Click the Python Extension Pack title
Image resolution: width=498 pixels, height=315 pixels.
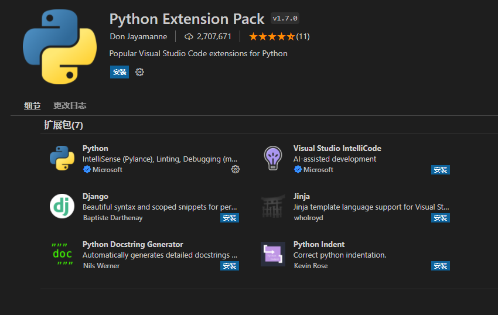(x=187, y=19)
